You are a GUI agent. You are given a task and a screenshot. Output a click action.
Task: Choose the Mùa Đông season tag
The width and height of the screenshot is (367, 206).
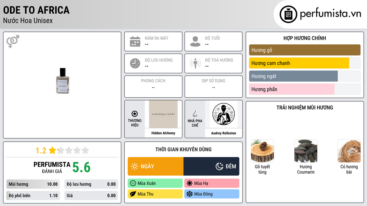pyautogui.click(x=212, y=194)
